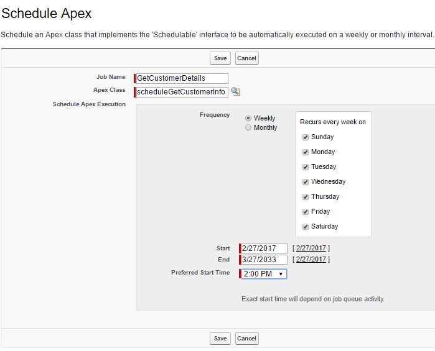Open the Preferred Start Time dropdown
435x351 pixels.
point(264,274)
